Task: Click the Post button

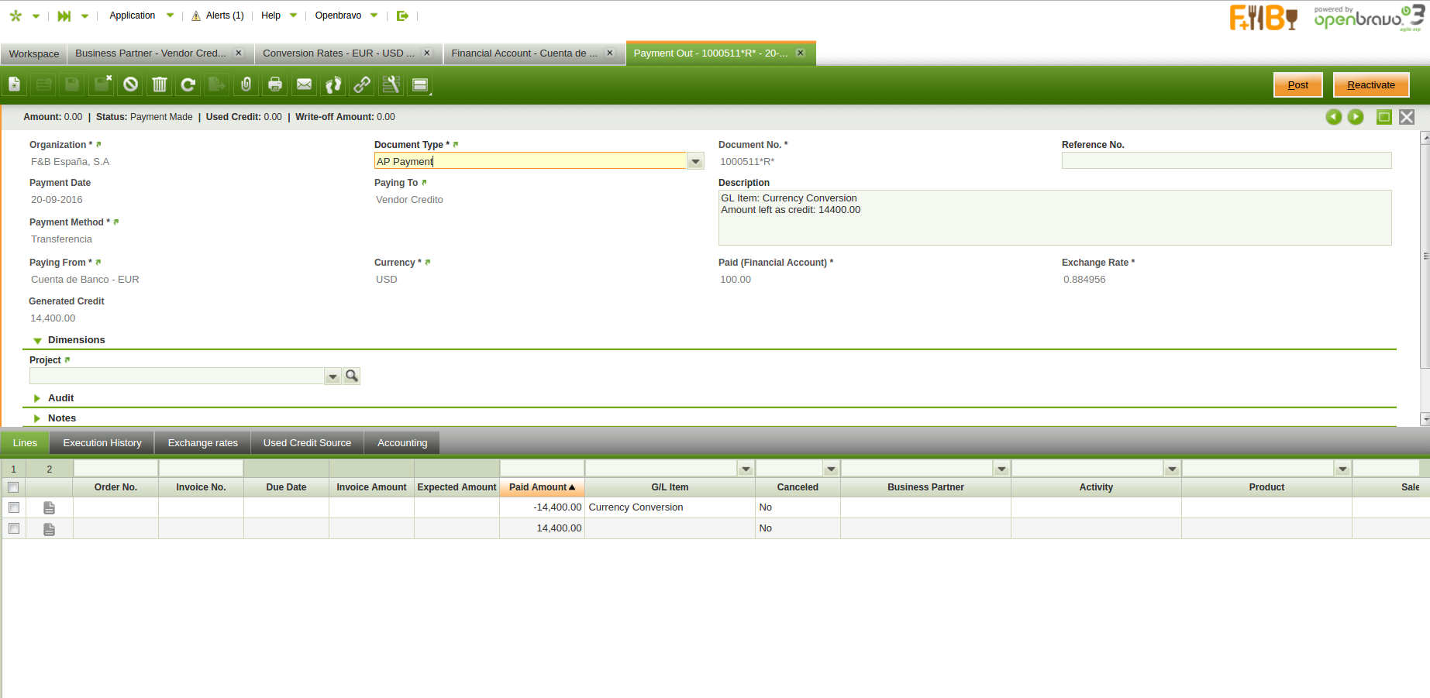Action: click(x=1297, y=85)
